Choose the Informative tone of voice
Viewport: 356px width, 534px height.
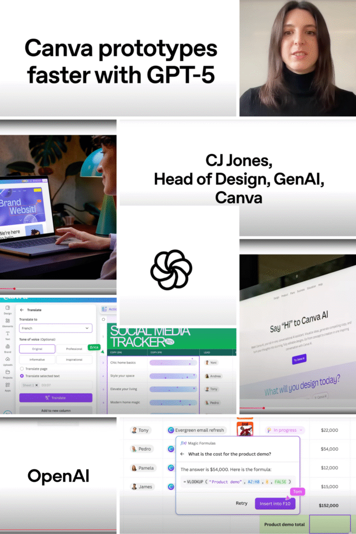[37, 360]
